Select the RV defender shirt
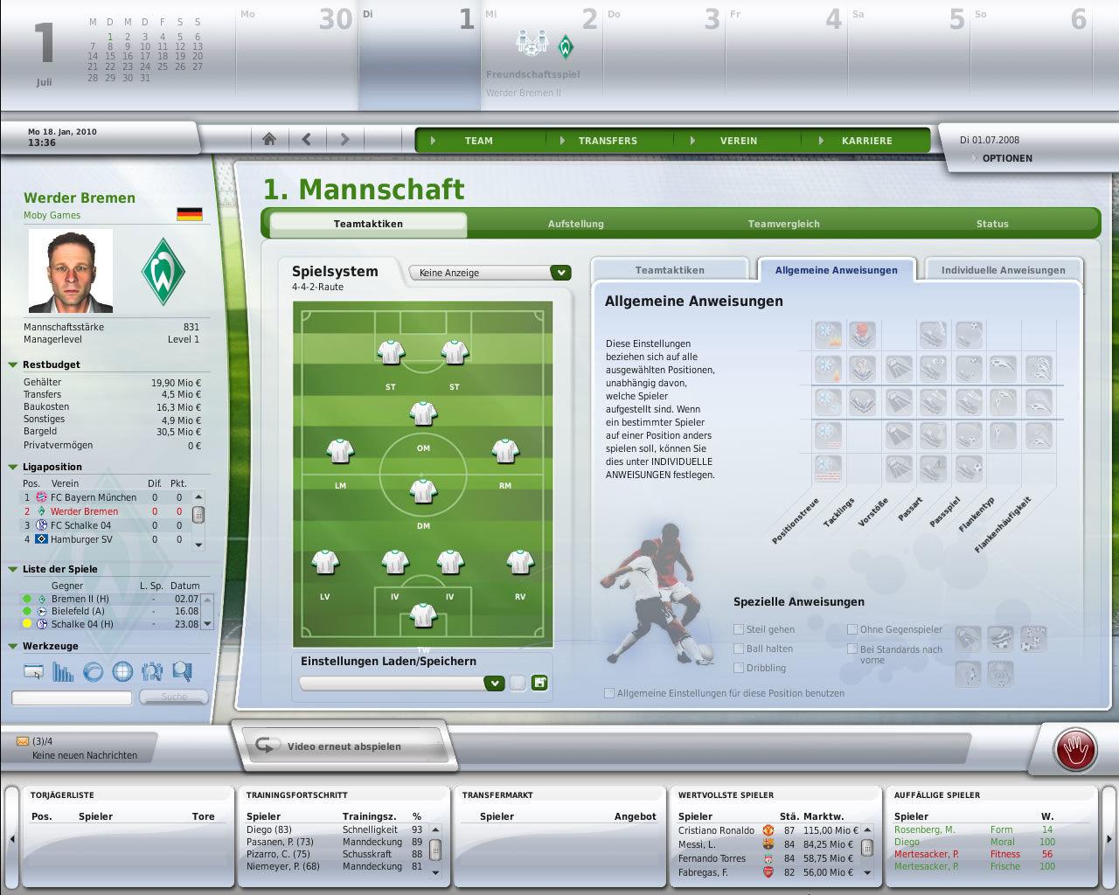Screen dimensions: 1119x895 [x=520, y=562]
